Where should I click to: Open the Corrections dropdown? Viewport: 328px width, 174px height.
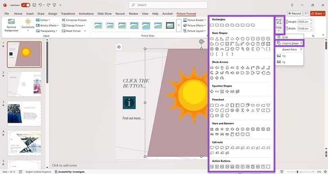[x=28, y=25]
